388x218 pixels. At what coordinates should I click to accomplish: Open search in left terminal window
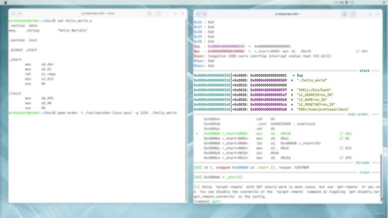point(150,13)
